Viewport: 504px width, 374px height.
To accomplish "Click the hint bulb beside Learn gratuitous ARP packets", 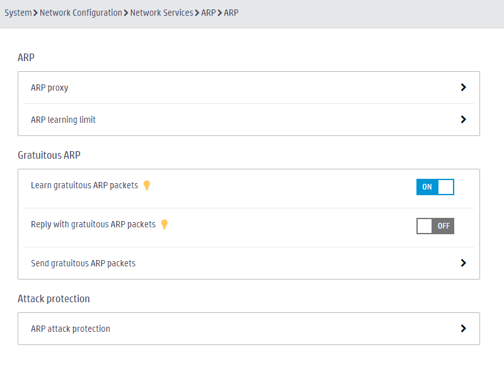I will point(147,185).
